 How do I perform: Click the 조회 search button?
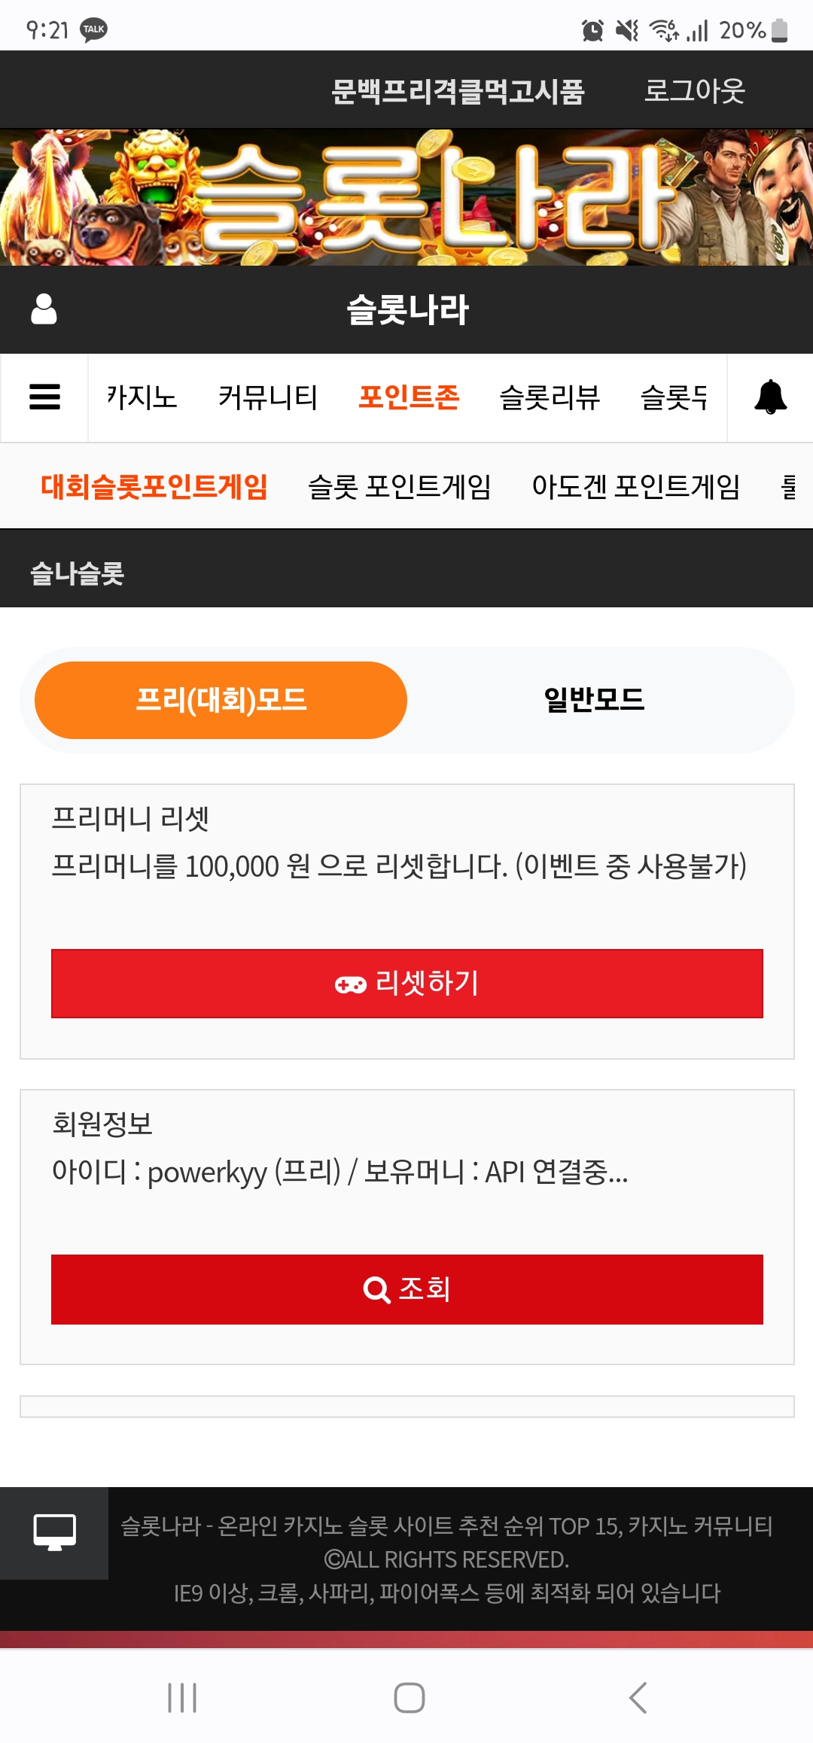[407, 1289]
